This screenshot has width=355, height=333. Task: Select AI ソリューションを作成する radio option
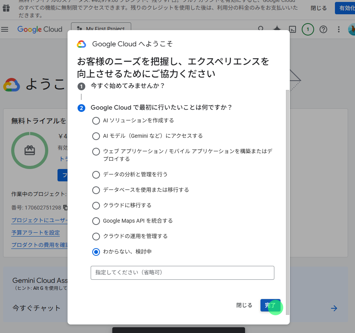(96, 121)
